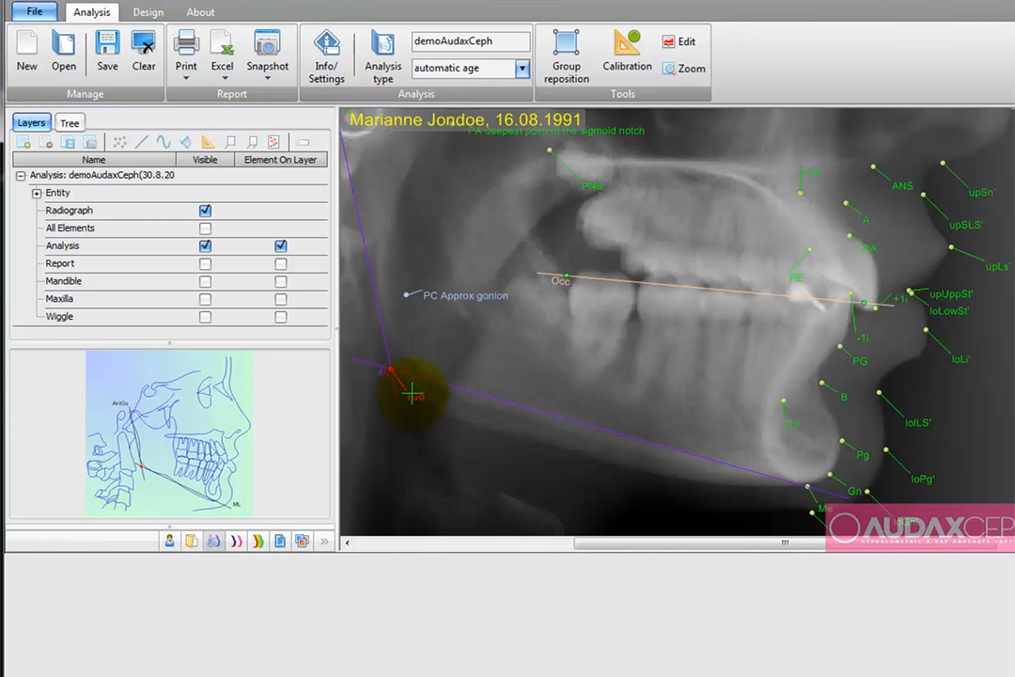1015x677 pixels.
Task: Check Report Element On Layer checkbox
Action: pyautogui.click(x=280, y=263)
